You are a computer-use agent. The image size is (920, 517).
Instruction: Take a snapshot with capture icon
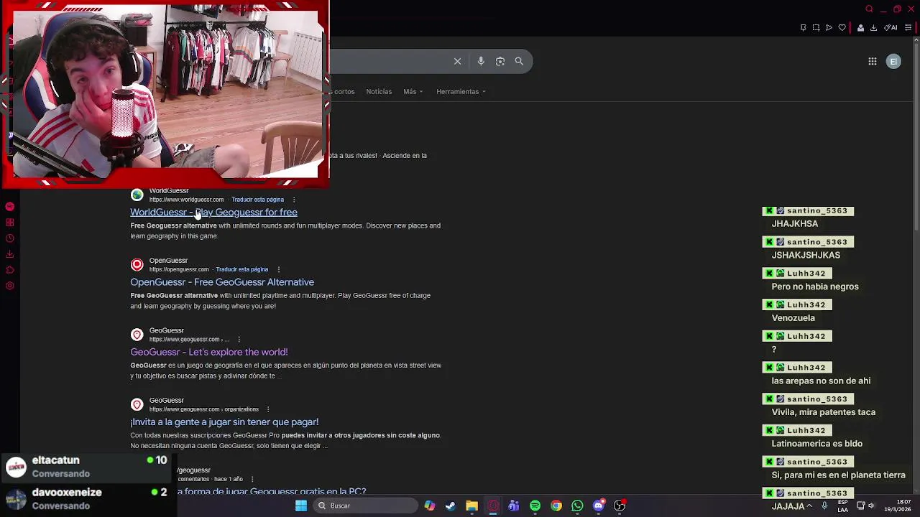(x=816, y=28)
